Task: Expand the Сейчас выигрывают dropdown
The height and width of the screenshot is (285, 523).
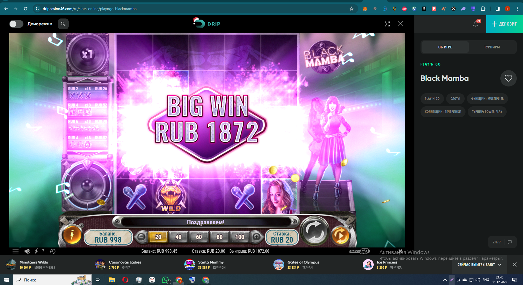Action: coord(479,265)
